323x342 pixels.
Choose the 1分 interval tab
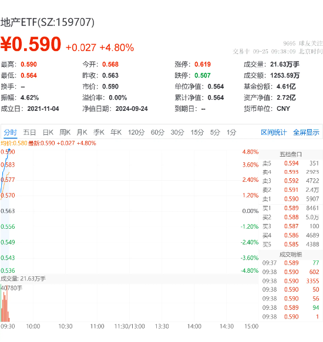click(x=231, y=133)
